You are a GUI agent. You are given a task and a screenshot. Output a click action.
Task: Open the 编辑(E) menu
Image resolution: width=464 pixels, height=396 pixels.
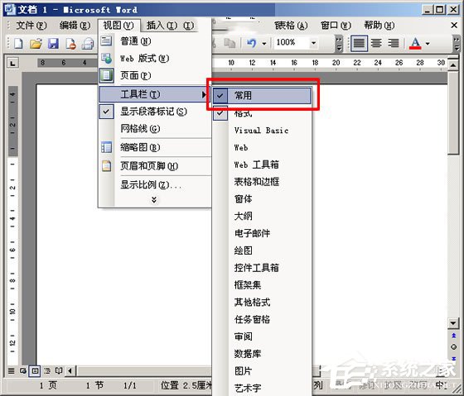point(75,26)
